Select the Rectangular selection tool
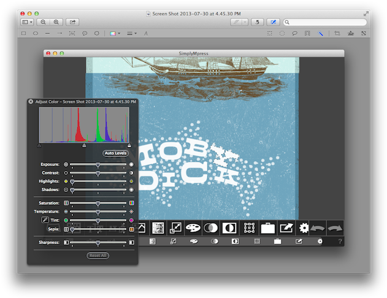 [270, 33]
